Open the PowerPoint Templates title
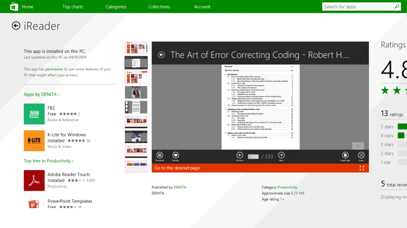Screen dimensions: 407x228 click(70, 201)
